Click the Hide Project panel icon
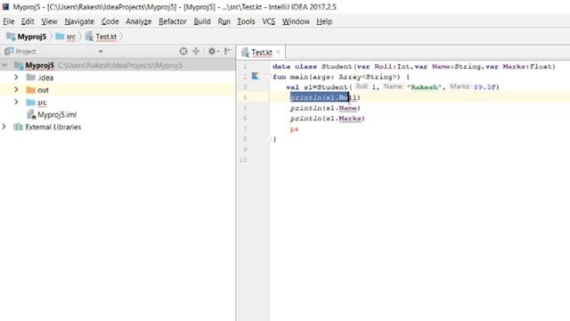The image size is (570, 321). coord(228,52)
